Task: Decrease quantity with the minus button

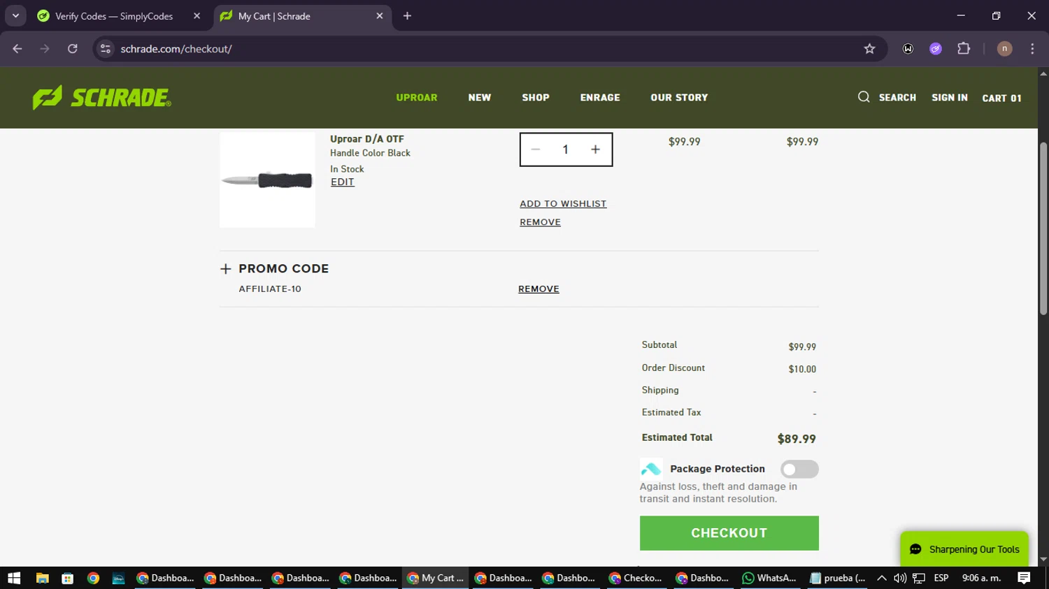Action: tap(536, 150)
